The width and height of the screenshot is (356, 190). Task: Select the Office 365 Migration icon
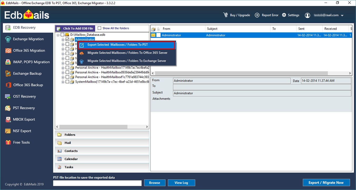[x=8, y=51]
